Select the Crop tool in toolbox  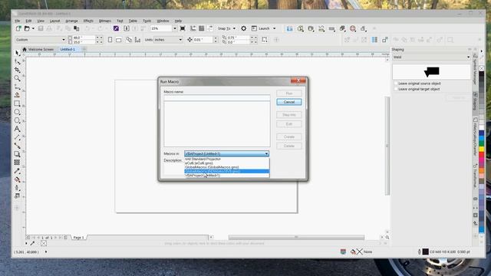[17, 70]
